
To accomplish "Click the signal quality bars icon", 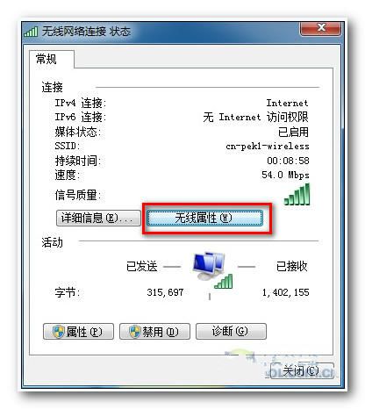I will [297, 194].
